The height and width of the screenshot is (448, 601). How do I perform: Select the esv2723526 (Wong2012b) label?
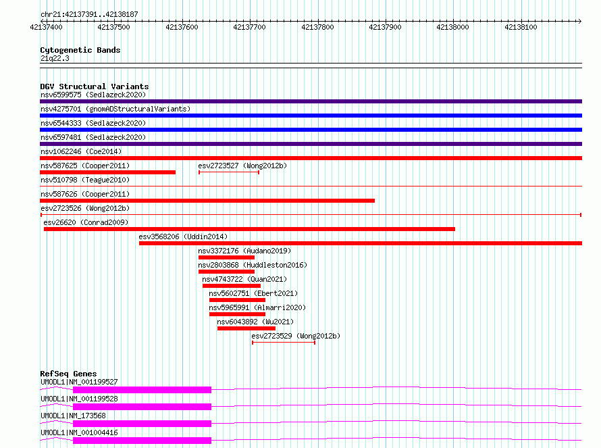pyautogui.click(x=85, y=208)
